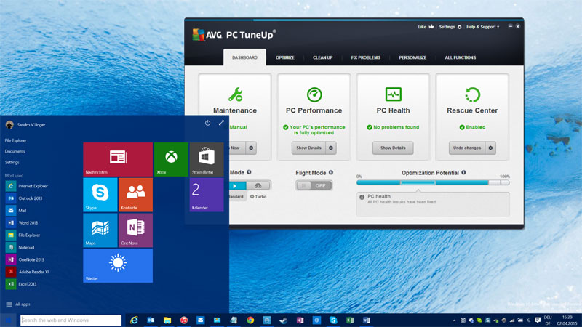Click the Optimization Potential progress bar

433,182
